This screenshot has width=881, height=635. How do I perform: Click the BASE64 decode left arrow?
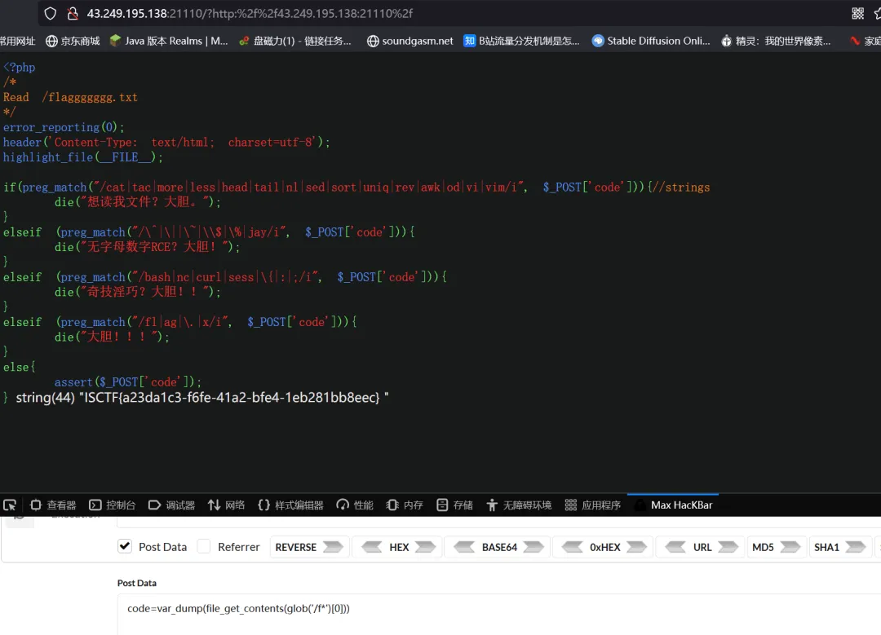coord(464,547)
